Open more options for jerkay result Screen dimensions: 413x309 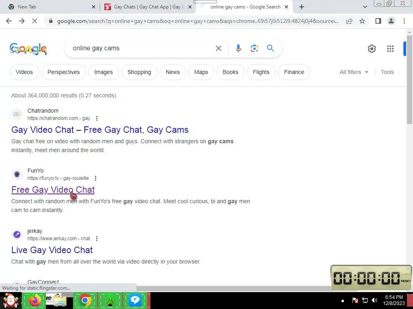pos(97,239)
